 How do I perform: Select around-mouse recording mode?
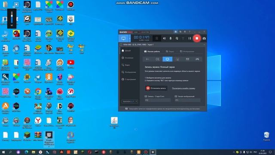pos(177,59)
